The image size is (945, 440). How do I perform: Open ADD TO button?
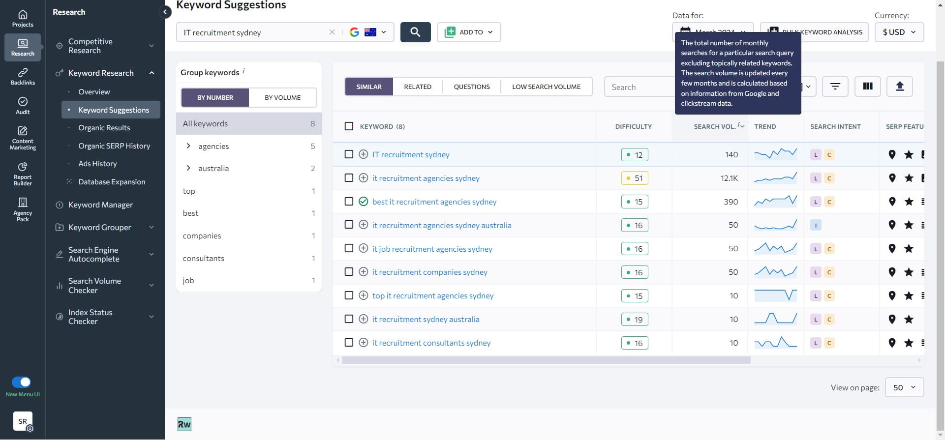(x=469, y=32)
